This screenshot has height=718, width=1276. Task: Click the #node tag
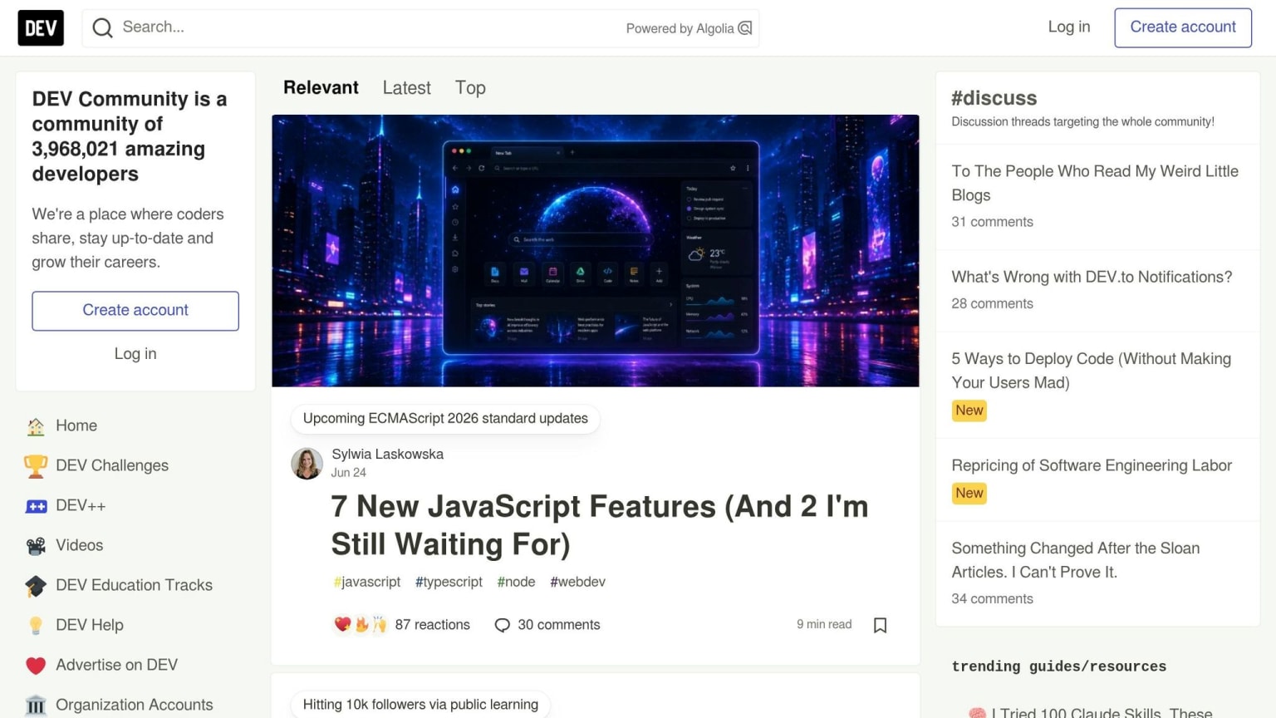[x=516, y=582]
